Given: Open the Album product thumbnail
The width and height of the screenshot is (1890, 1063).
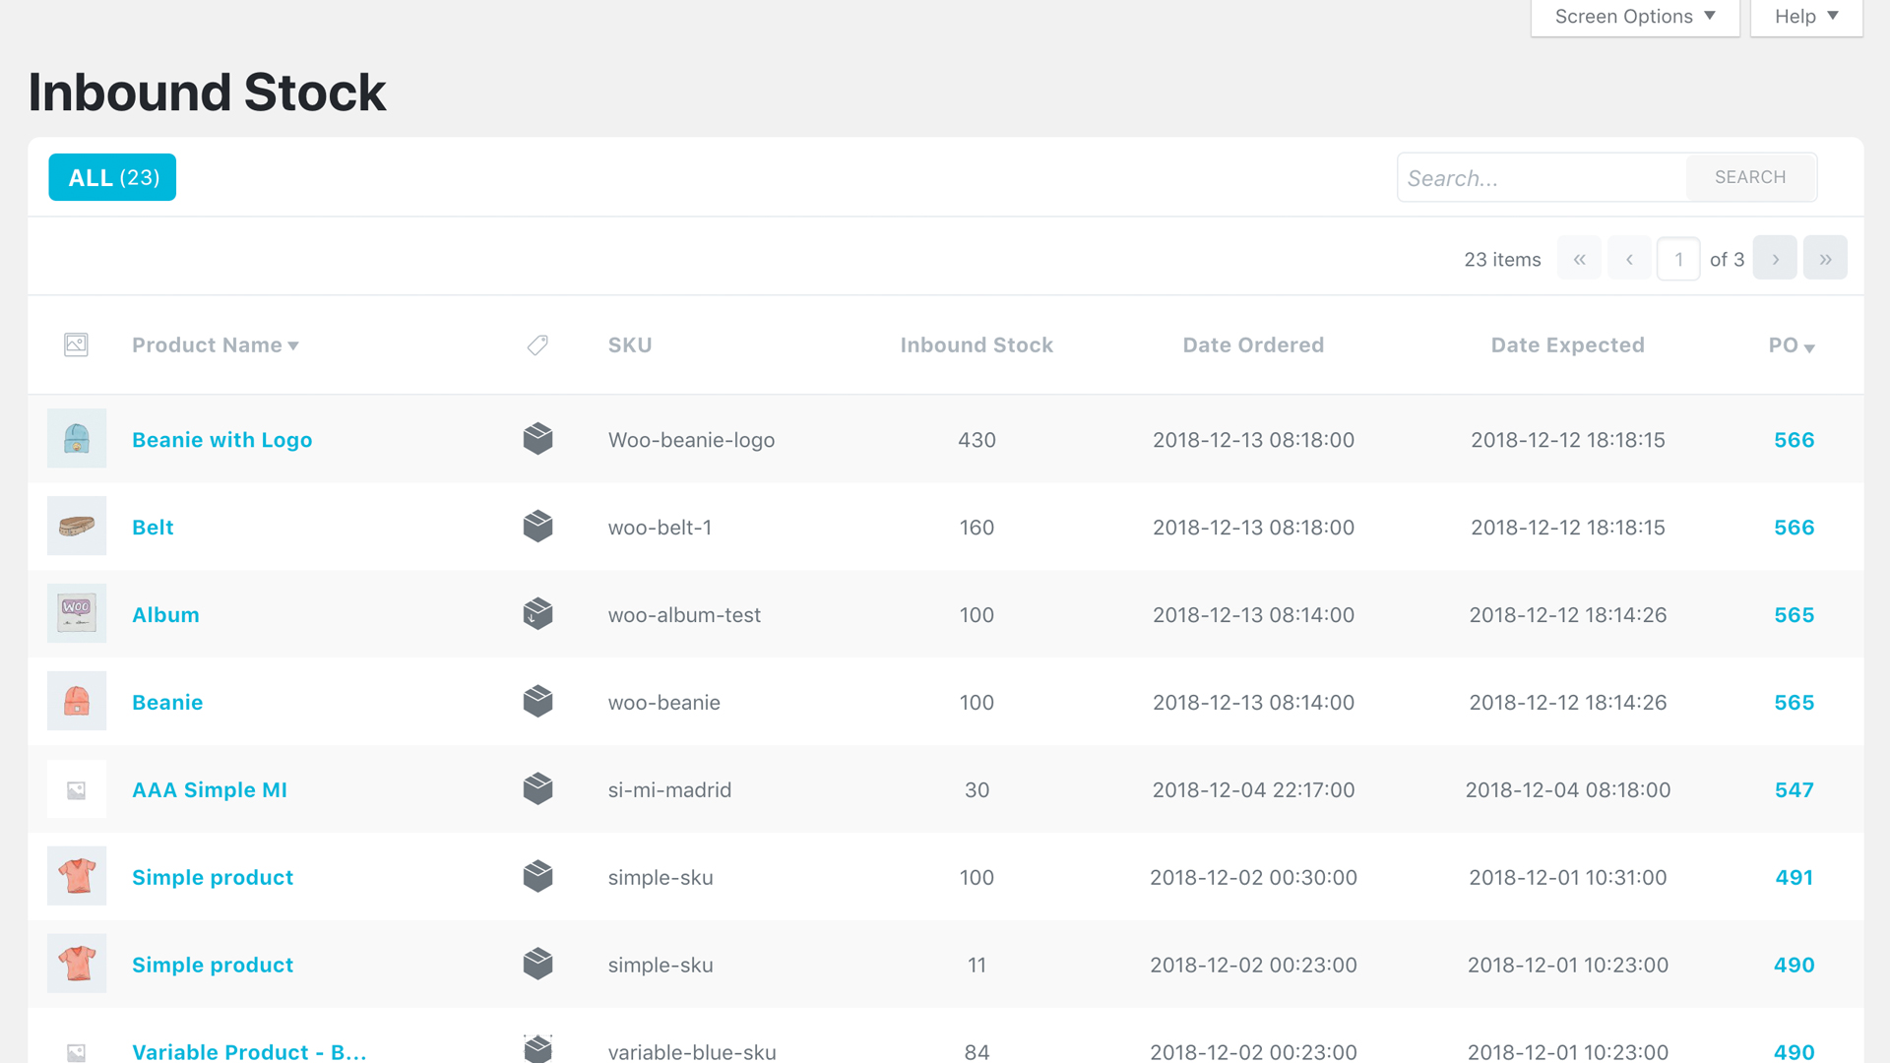Looking at the screenshot, I should 77,613.
